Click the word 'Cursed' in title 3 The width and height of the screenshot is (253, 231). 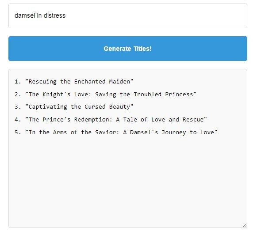point(95,107)
